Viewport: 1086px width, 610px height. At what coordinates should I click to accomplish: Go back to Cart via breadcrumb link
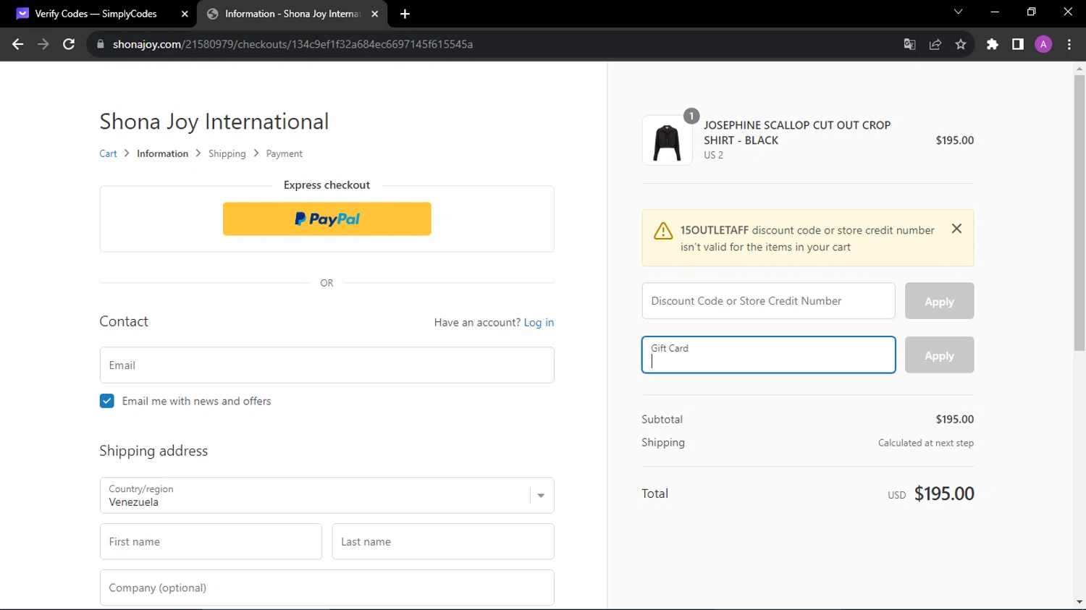click(x=108, y=153)
